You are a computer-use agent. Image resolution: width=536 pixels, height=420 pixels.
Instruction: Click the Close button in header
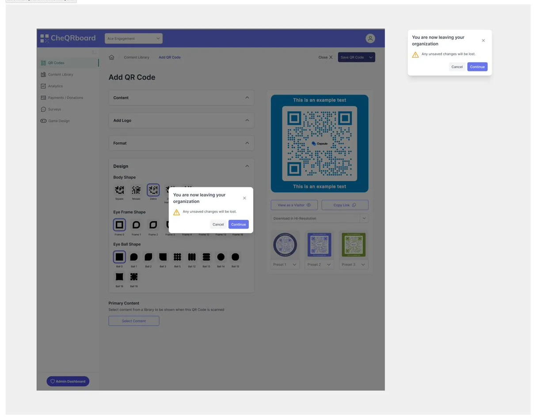326,57
